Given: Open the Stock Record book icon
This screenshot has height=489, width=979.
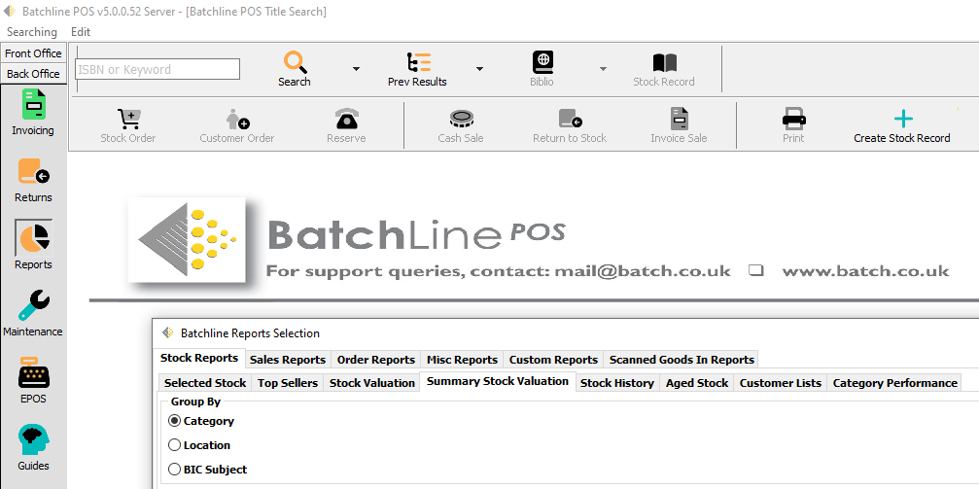Looking at the screenshot, I should tap(664, 63).
